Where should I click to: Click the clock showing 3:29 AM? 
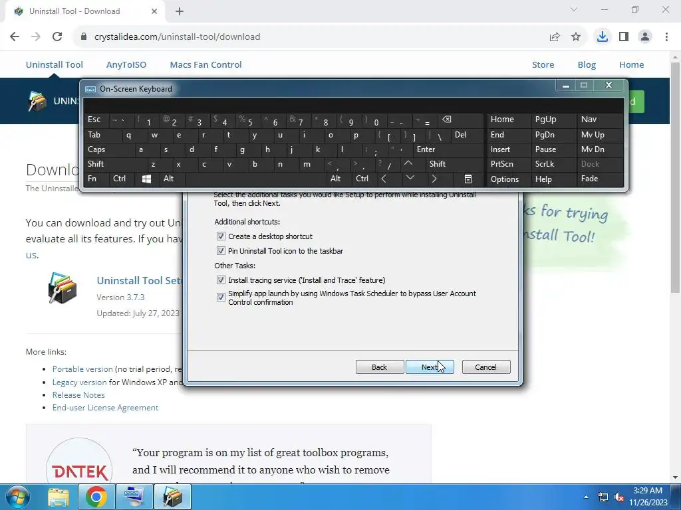648,491
